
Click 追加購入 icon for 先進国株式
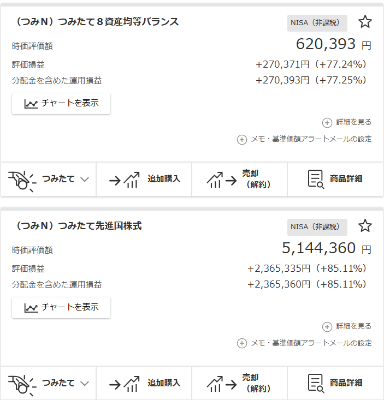click(x=125, y=383)
